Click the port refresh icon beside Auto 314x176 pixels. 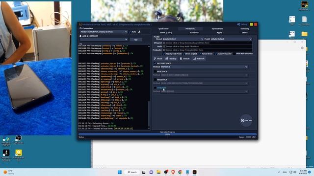[139, 32]
